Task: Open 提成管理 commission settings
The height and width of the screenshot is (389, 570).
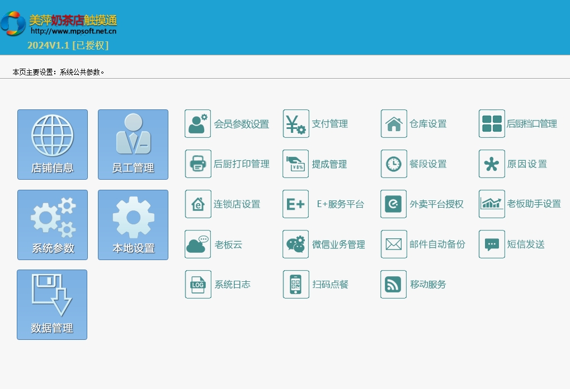Action: click(x=329, y=164)
